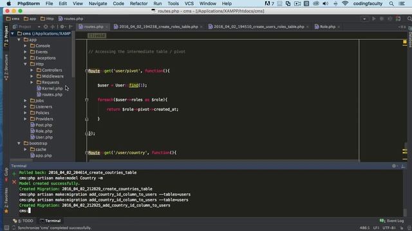Screen dimensions: 412x231
Task: Collapse the bootstrap folder
Action: coord(19,143)
